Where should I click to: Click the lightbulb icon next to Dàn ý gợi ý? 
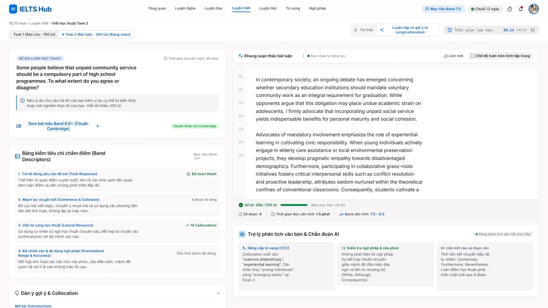point(17,293)
